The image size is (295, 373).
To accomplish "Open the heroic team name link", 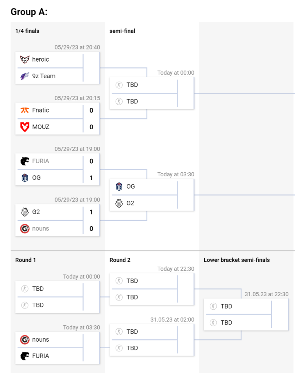I will (x=40, y=59).
